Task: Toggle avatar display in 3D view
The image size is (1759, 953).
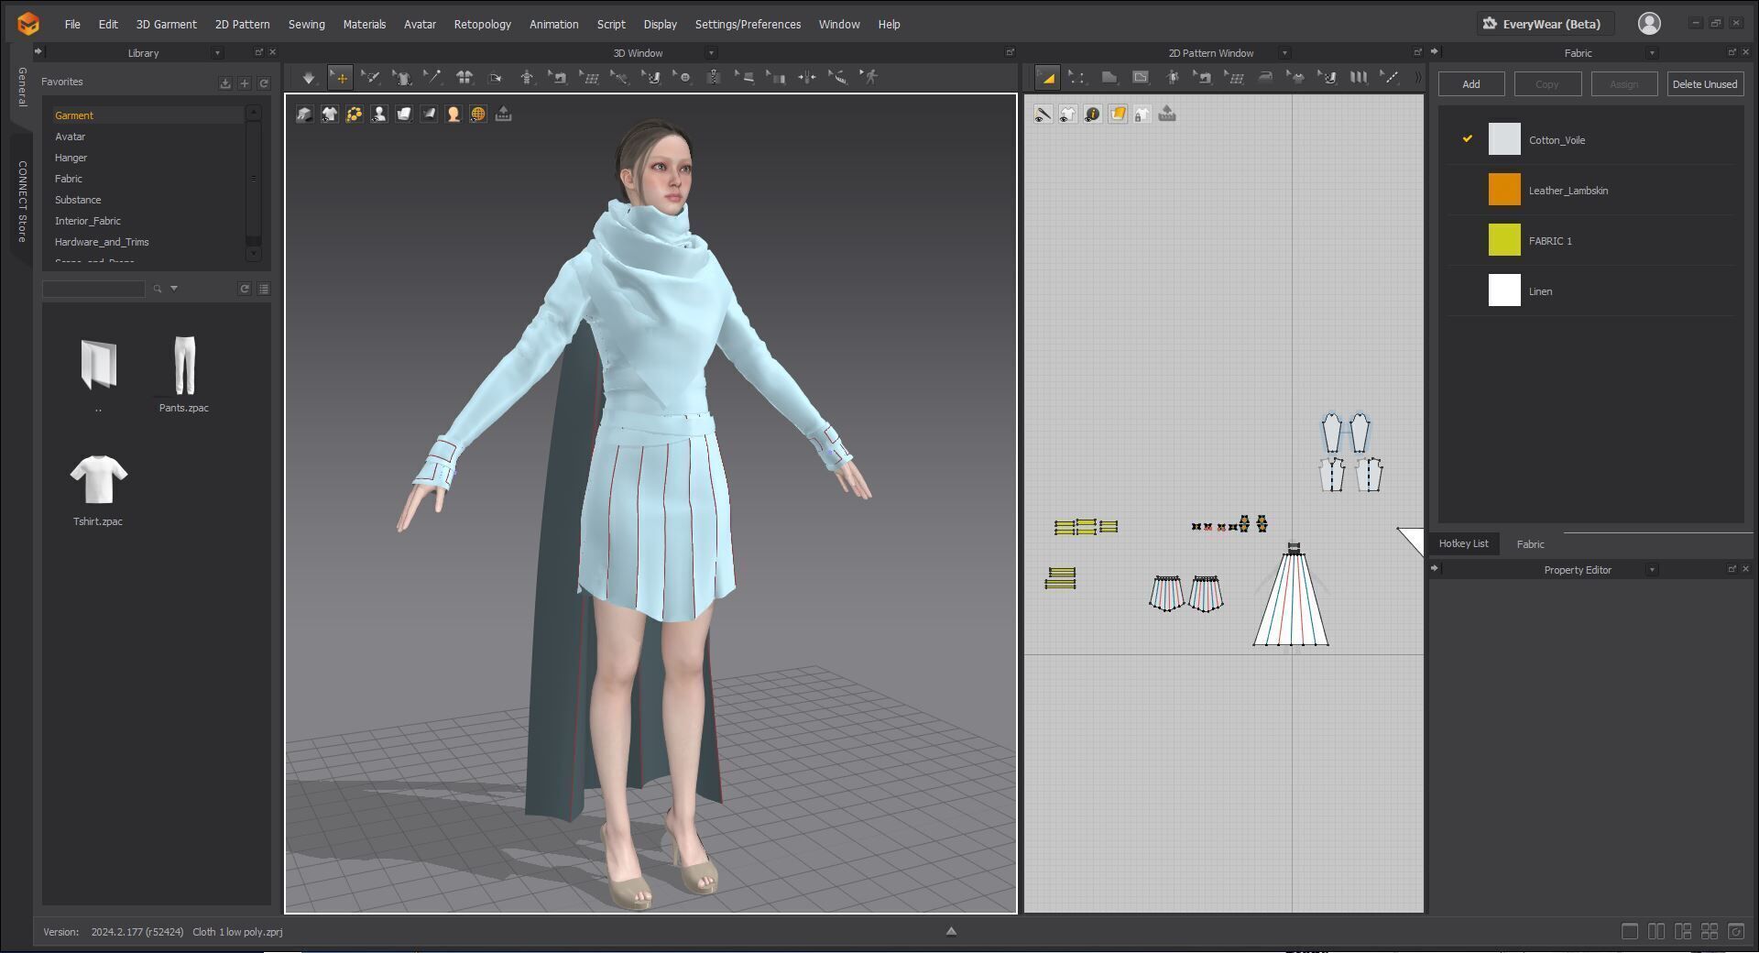Action: click(379, 114)
